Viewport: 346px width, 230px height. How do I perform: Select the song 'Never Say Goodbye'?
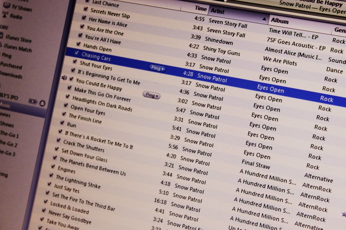(70, 217)
